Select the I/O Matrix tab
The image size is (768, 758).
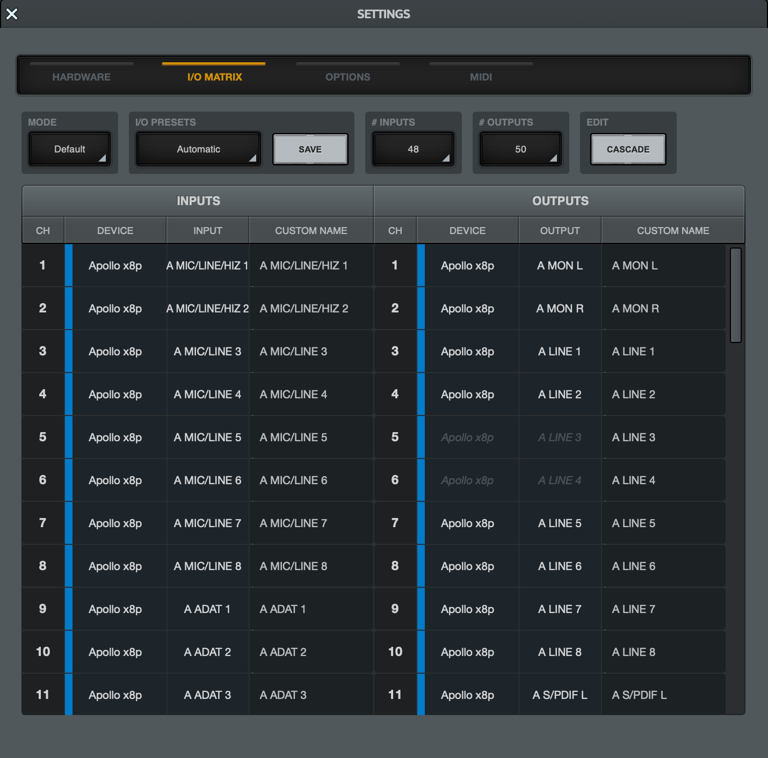coord(214,77)
